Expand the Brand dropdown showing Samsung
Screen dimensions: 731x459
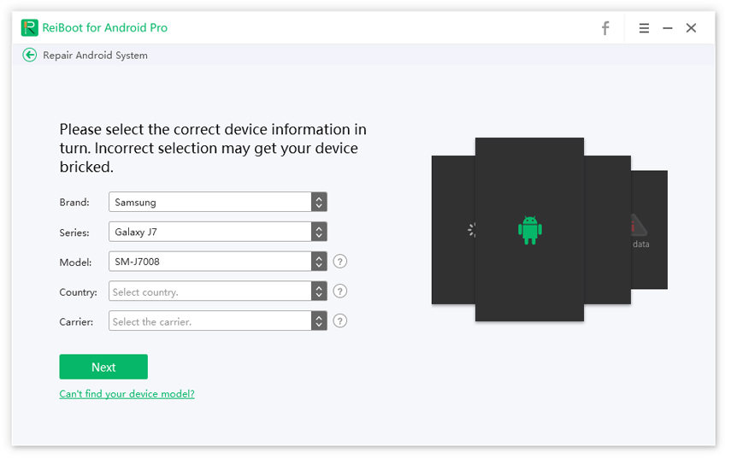318,203
